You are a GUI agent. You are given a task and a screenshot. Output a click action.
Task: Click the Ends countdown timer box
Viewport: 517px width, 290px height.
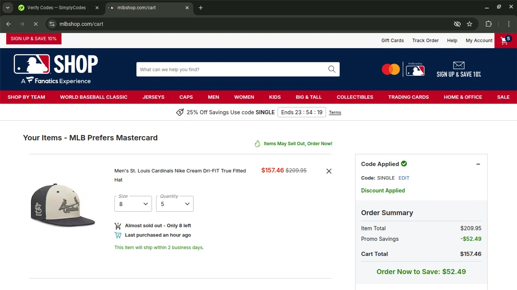click(x=302, y=112)
